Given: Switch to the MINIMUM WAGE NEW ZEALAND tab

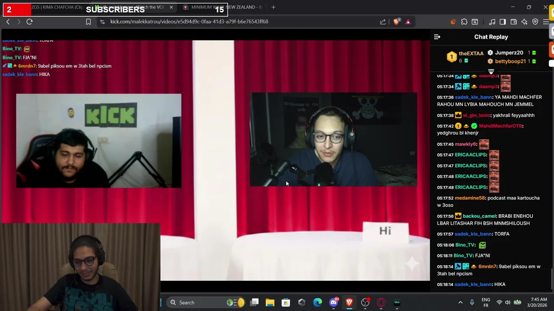Looking at the screenshot, I should tap(223, 7).
